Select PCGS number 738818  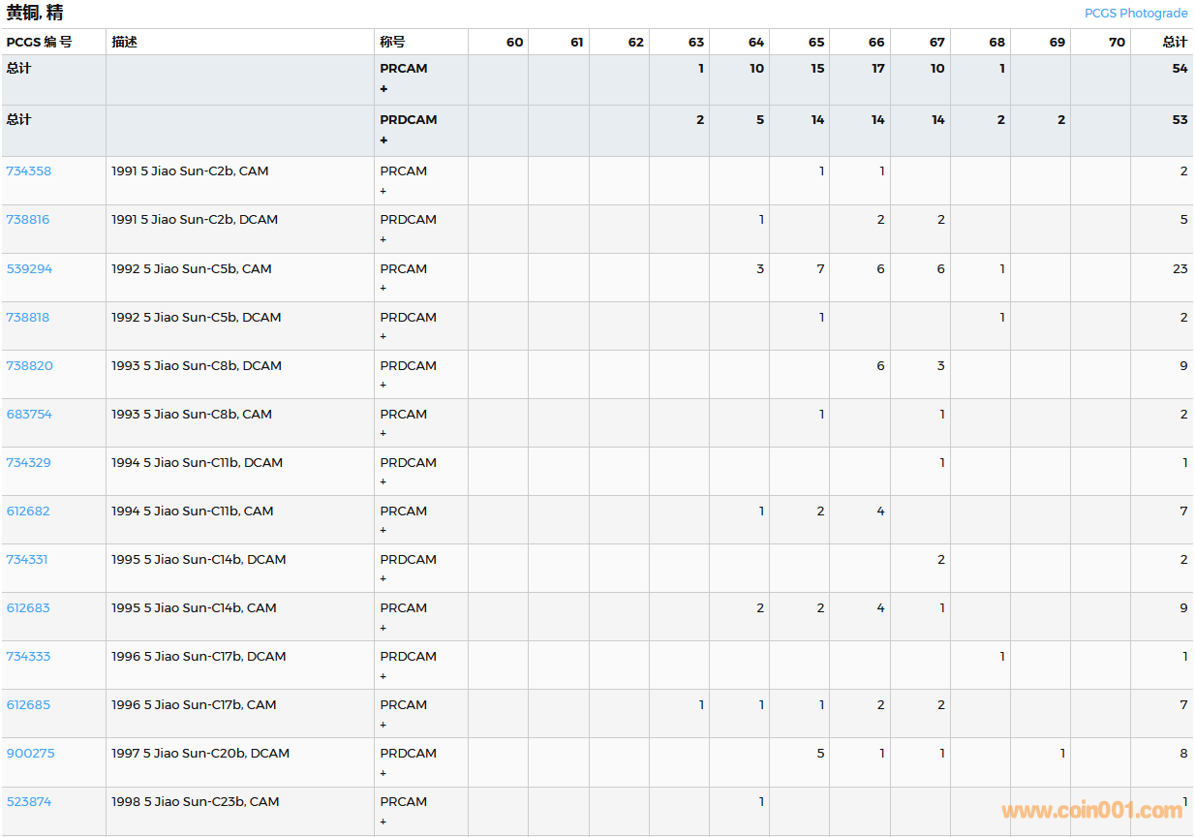[28, 318]
